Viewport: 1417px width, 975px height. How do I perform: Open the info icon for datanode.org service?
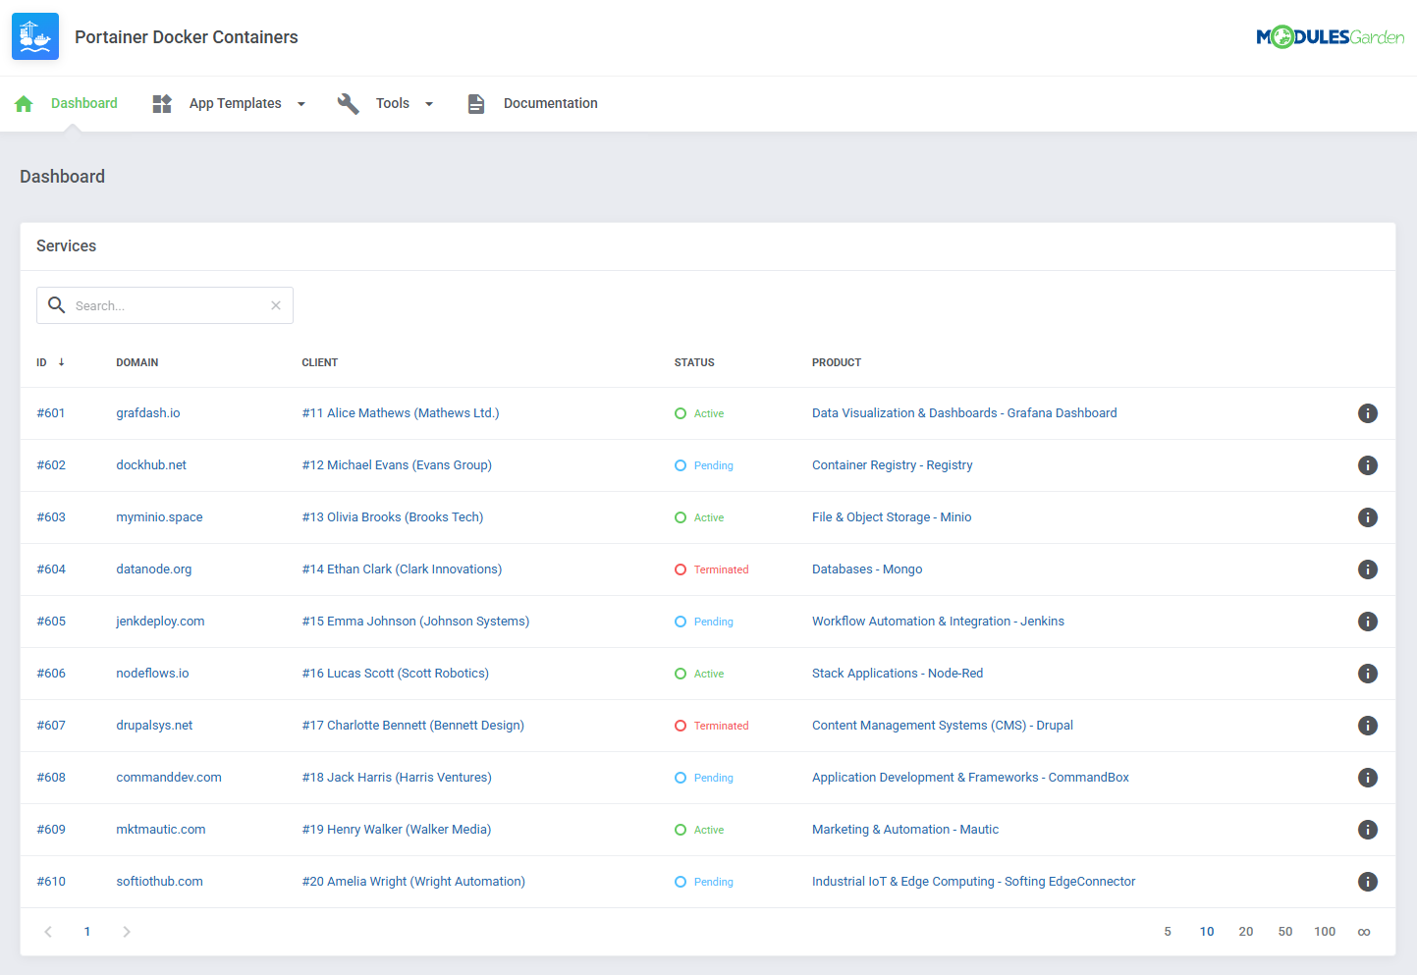[1368, 569]
